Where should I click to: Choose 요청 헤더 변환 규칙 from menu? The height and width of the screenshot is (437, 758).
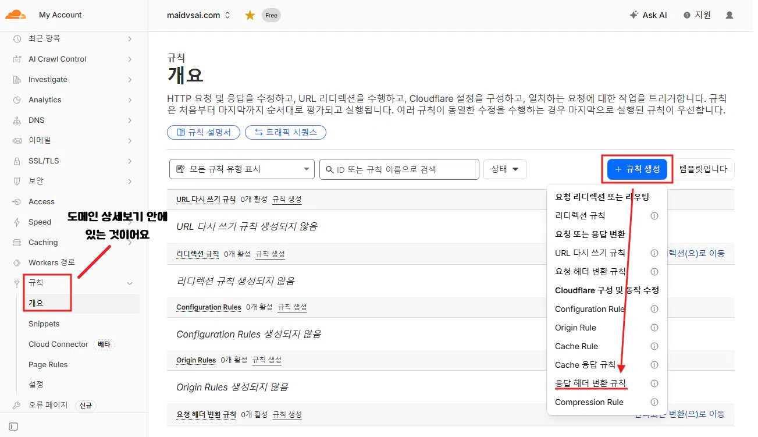tap(590, 272)
